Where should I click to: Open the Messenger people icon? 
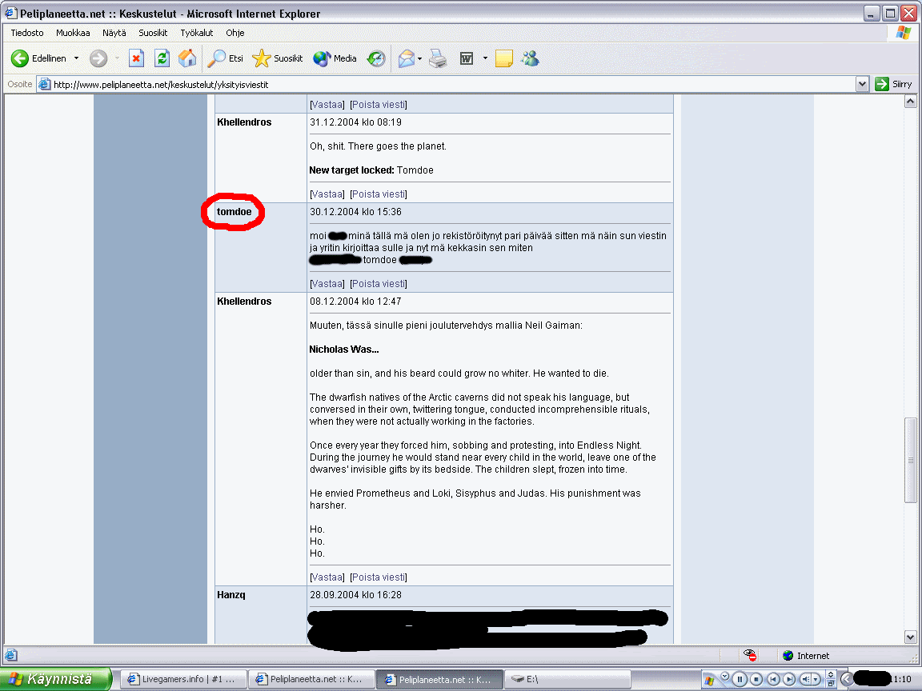click(530, 58)
